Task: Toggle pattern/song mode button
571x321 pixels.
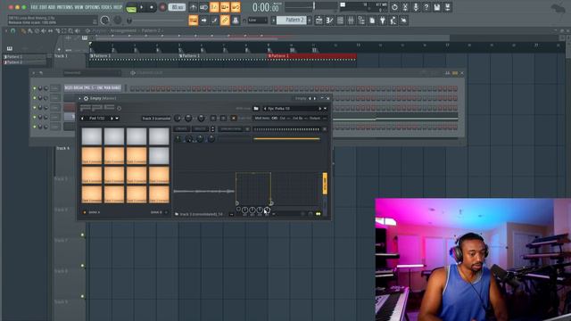Action: pos(131,8)
